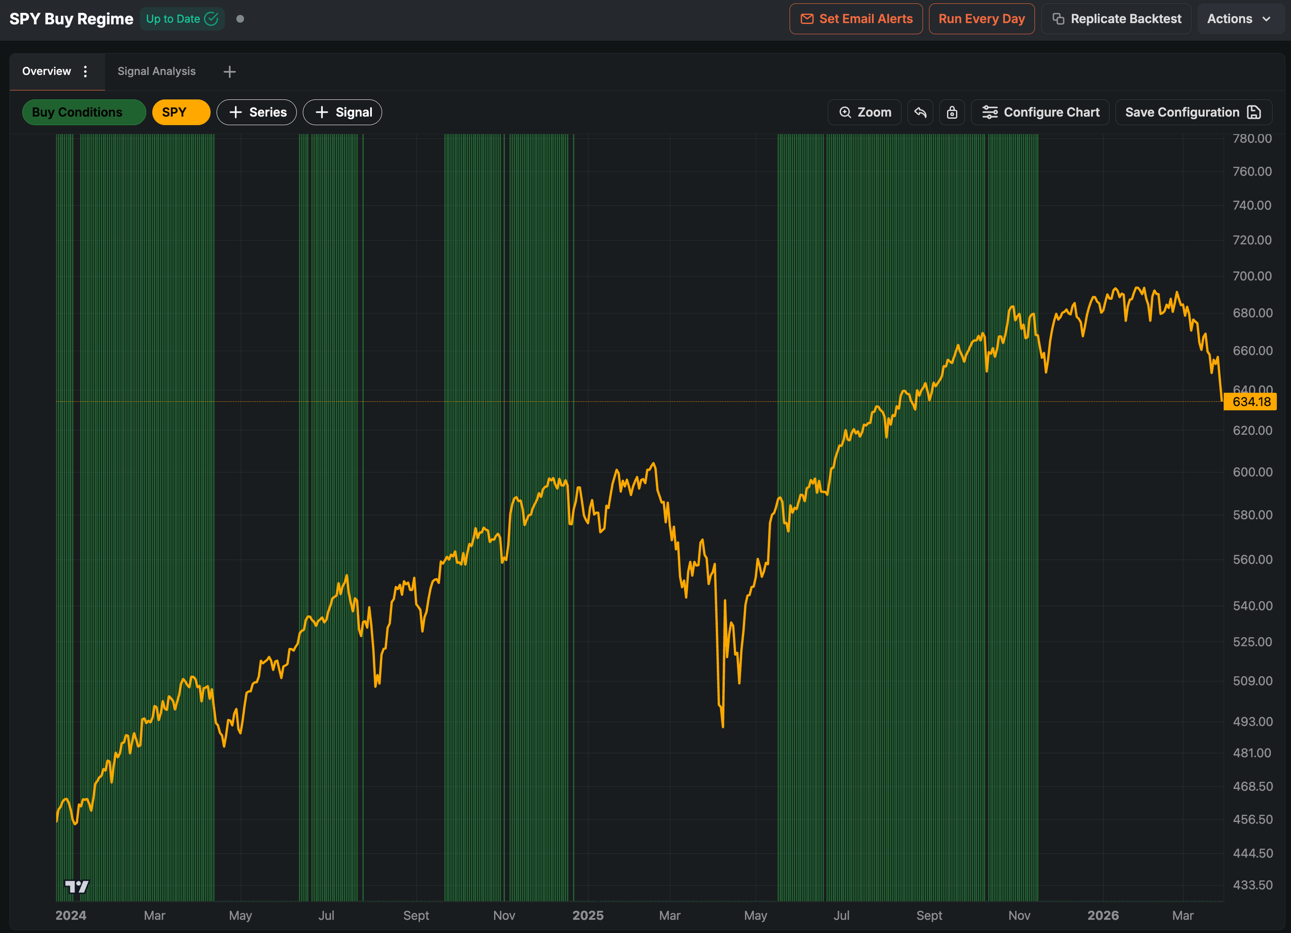
Task: Add a new tab with plus icon
Action: point(229,72)
